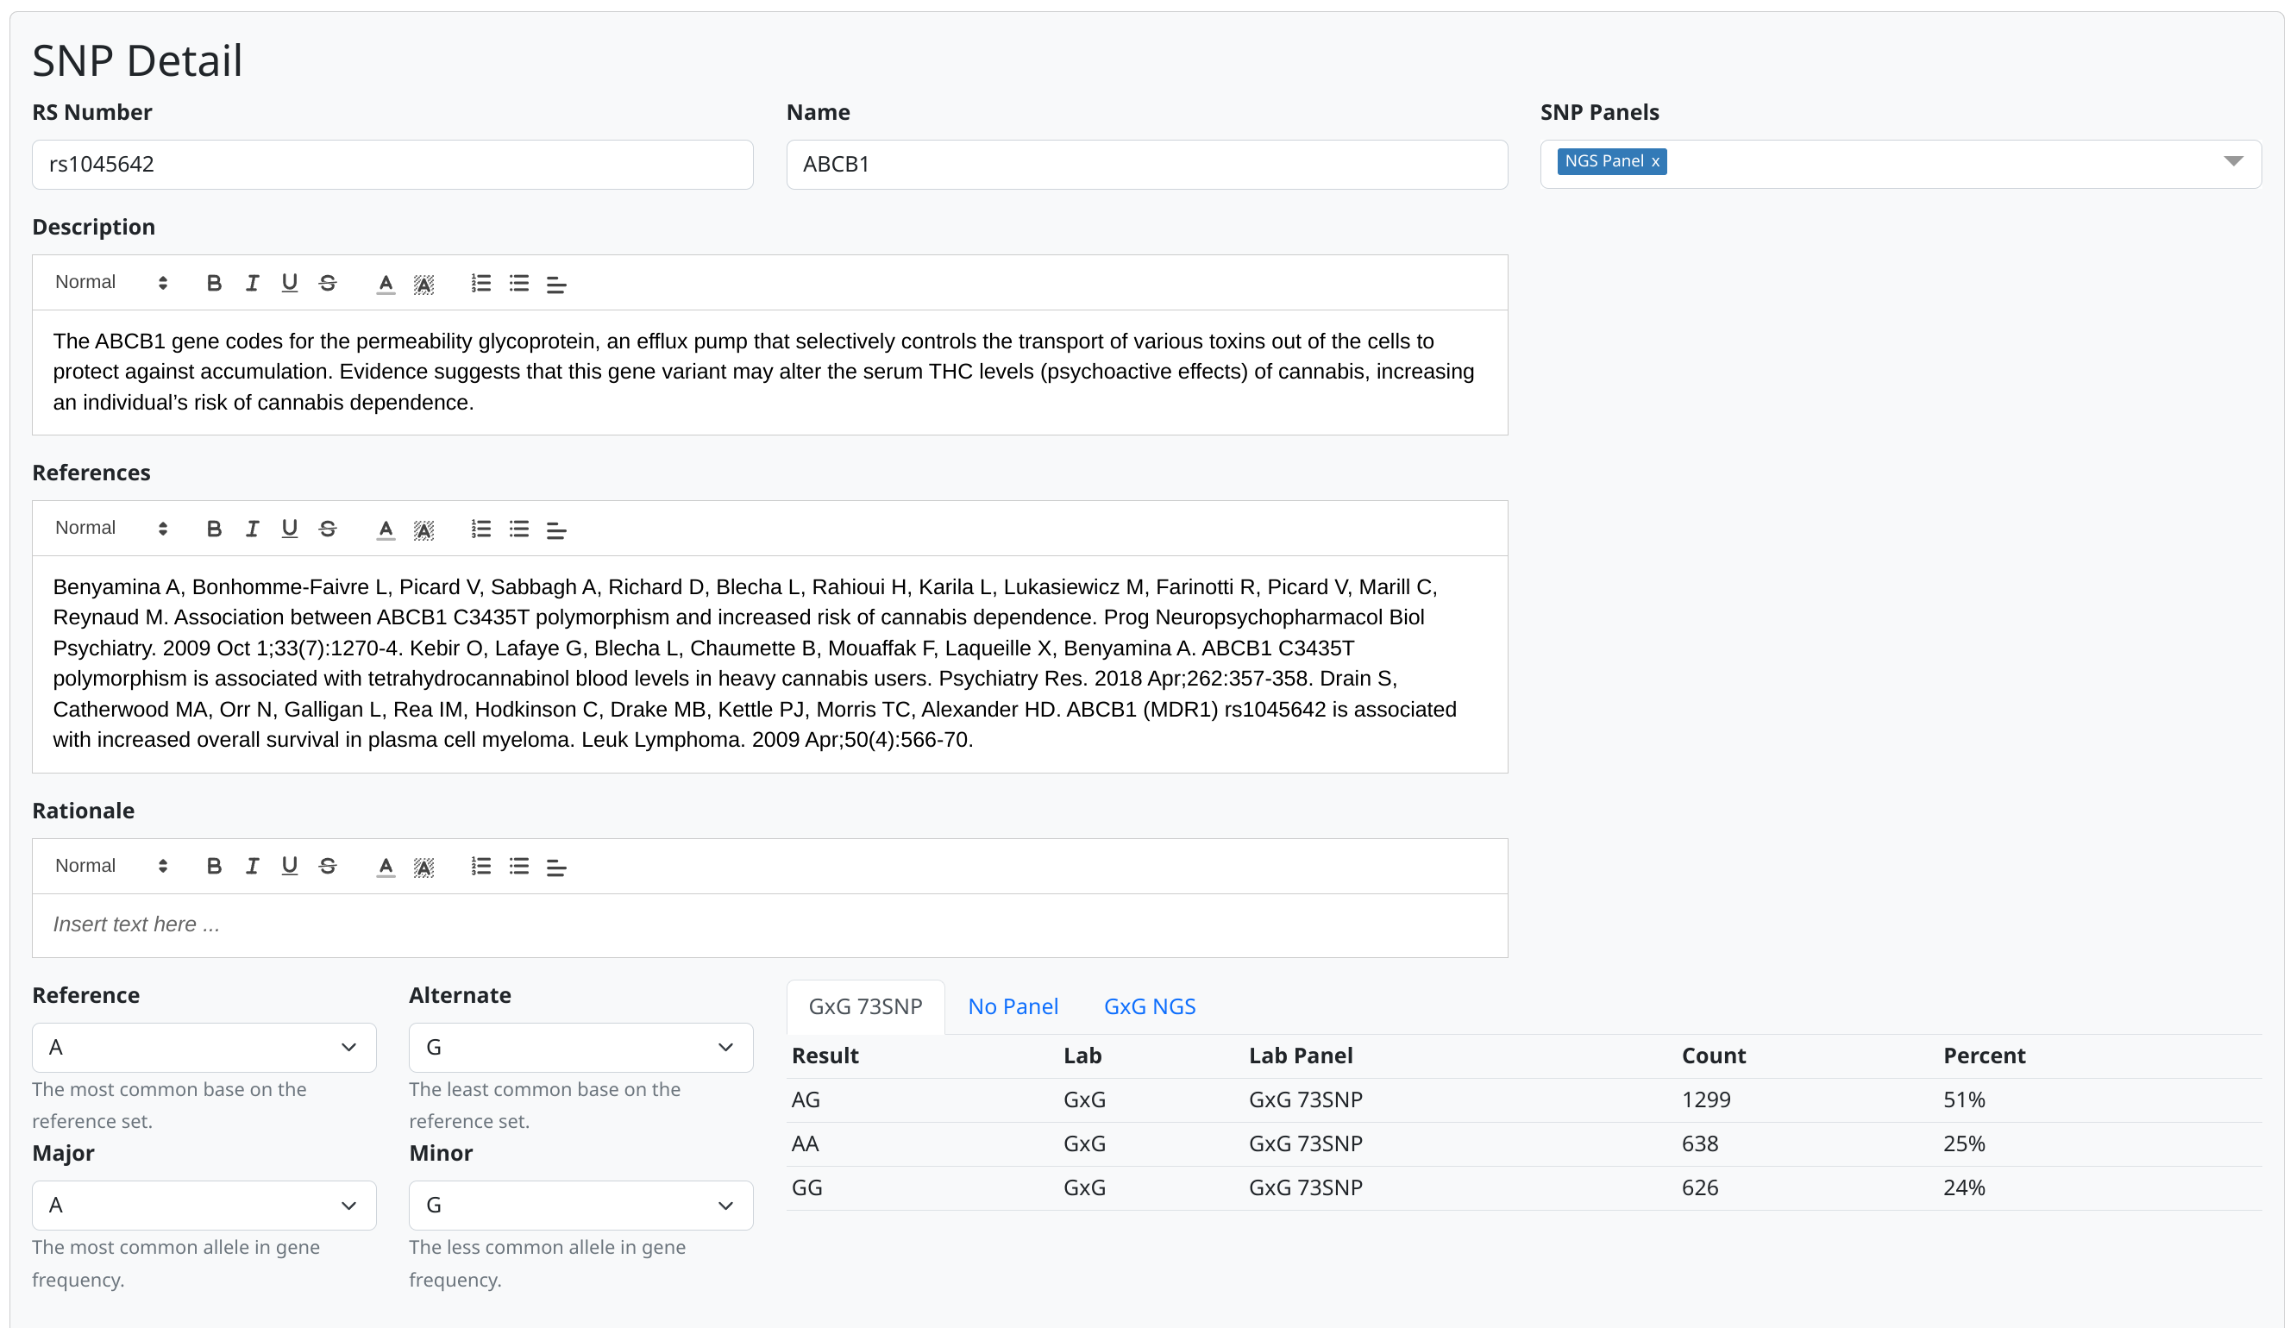Toggle strikethrough in Description toolbar
The image size is (2296, 1328).
pyautogui.click(x=328, y=283)
